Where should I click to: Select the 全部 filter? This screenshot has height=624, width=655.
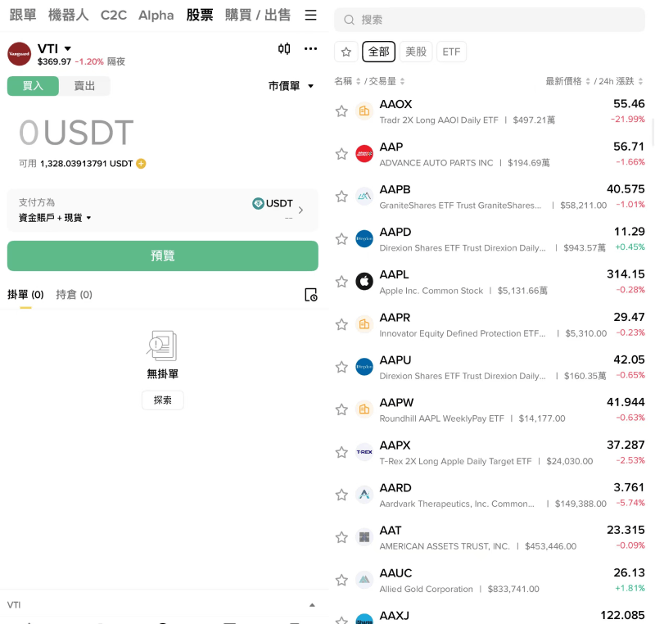coord(378,52)
